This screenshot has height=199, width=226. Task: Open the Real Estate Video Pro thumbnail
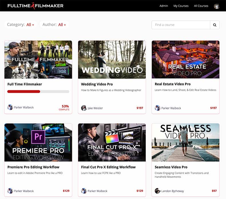tap(185, 60)
